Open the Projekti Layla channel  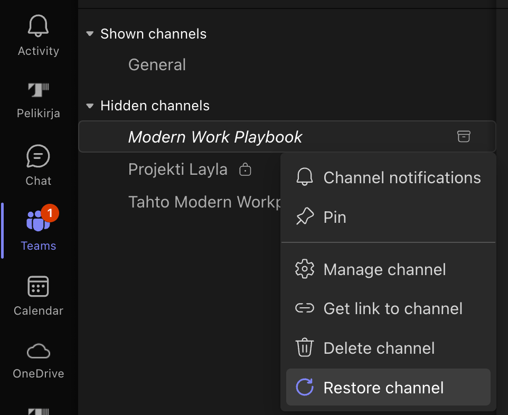(x=177, y=169)
